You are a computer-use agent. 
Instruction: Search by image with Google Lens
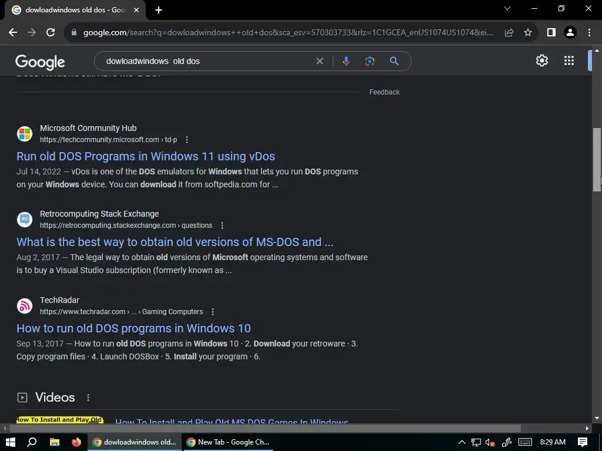click(x=370, y=61)
